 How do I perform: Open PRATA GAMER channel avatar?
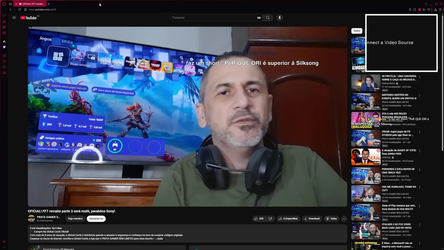click(x=31, y=218)
